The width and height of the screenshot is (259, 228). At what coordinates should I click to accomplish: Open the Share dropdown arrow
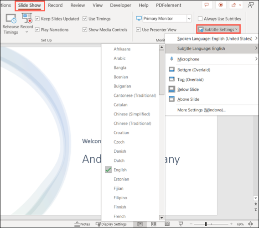pyautogui.click(x=240, y=5)
